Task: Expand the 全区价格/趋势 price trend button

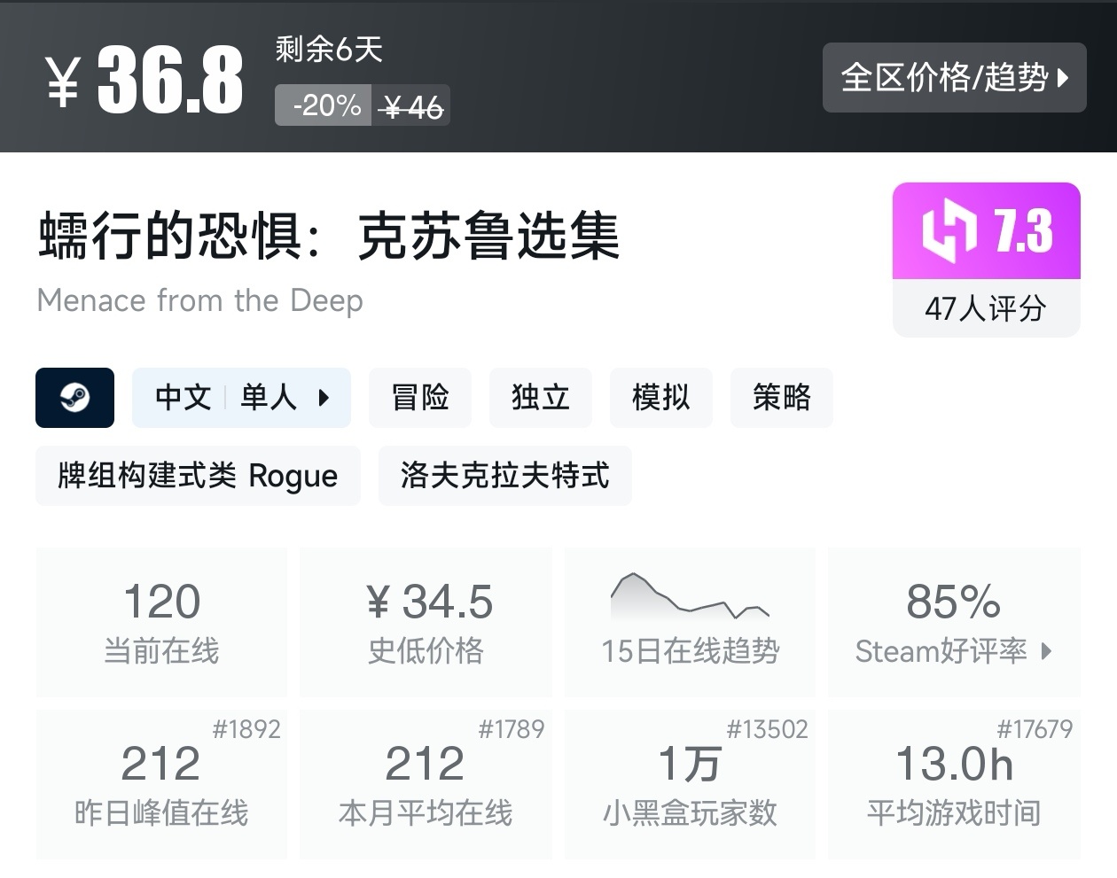Action: [954, 78]
